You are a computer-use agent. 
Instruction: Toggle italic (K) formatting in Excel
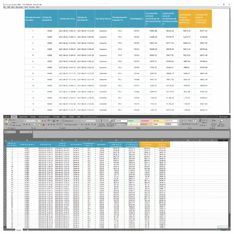26,124
